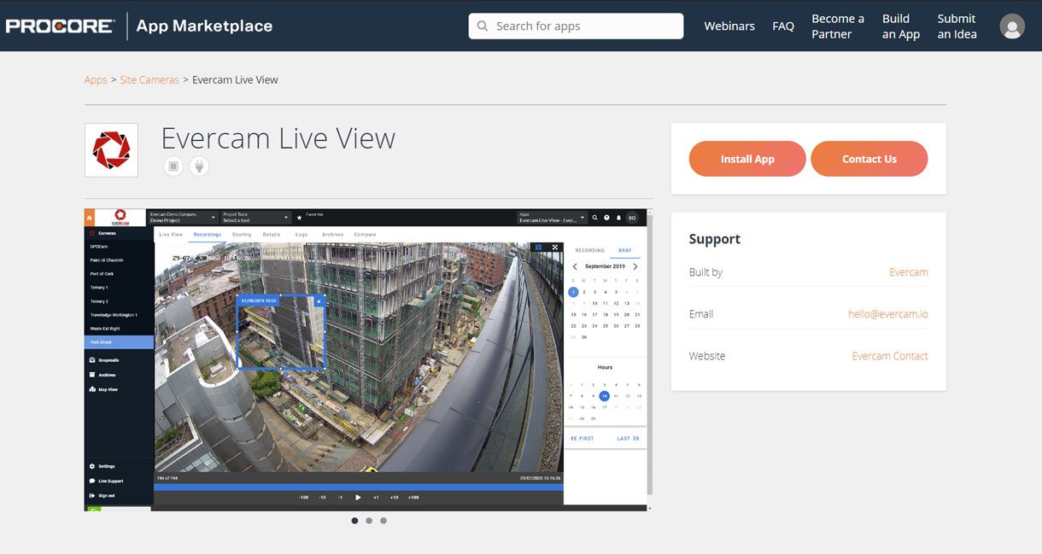
Task: Open the Sharing tab in the preview
Action: 242,234
